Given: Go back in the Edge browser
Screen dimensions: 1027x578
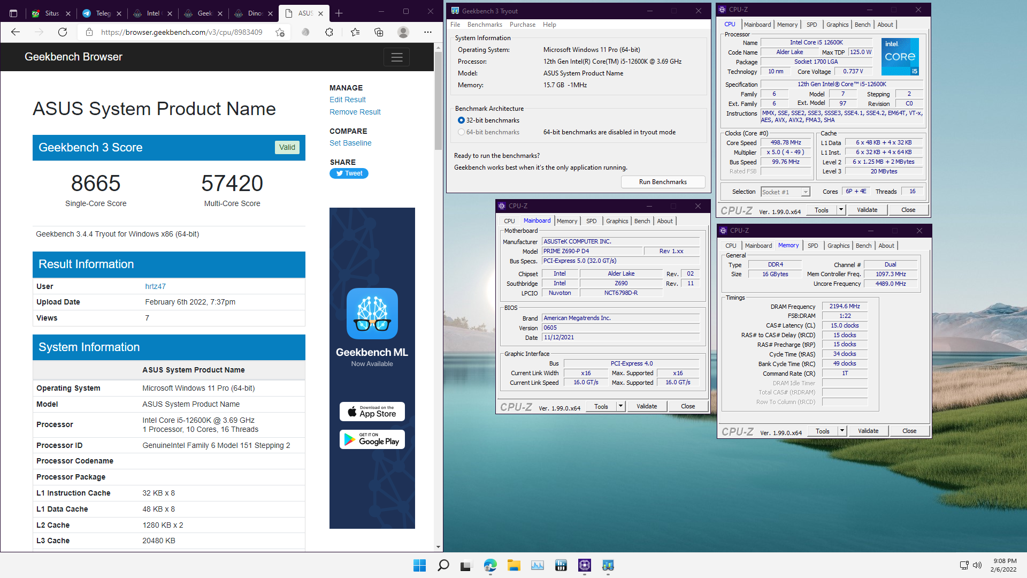Looking at the screenshot, I should click(16, 32).
